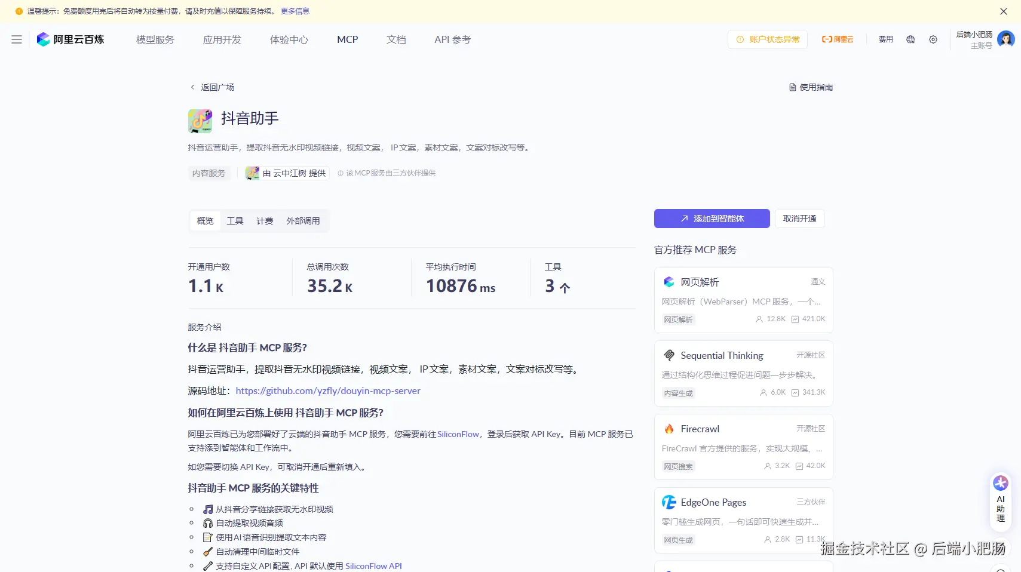Click the EdgeOne Pages card icon
1021x572 pixels.
pos(669,502)
